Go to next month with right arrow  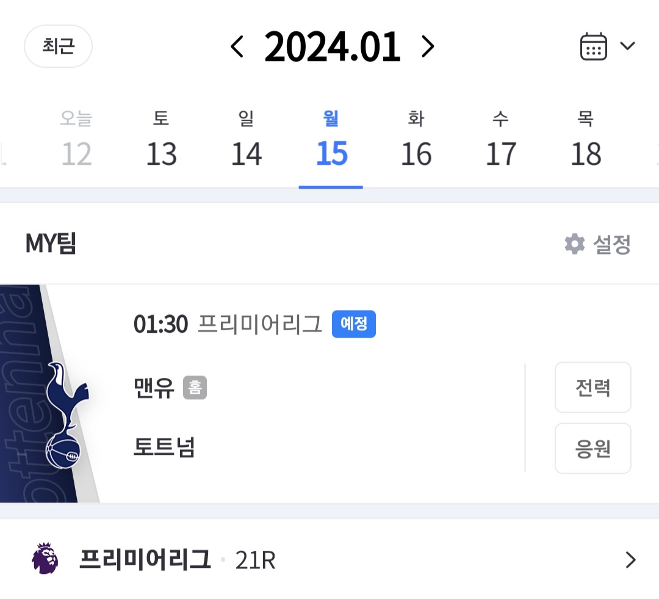coord(428,46)
